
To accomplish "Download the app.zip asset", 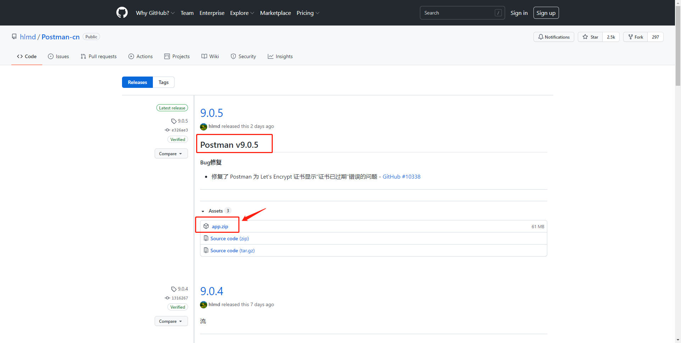I will (x=220, y=226).
